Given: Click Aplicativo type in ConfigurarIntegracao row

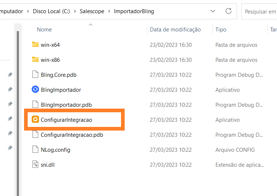Looking at the screenshot, I should (x=227, y=120).
